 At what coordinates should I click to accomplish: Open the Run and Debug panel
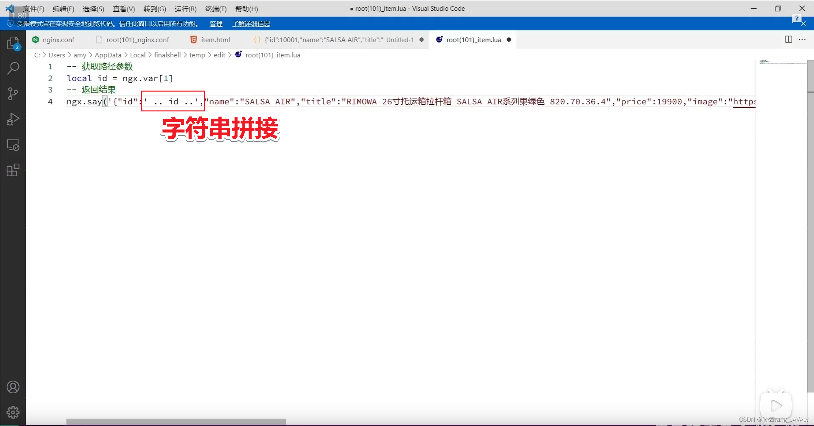[x=13, y=119]
